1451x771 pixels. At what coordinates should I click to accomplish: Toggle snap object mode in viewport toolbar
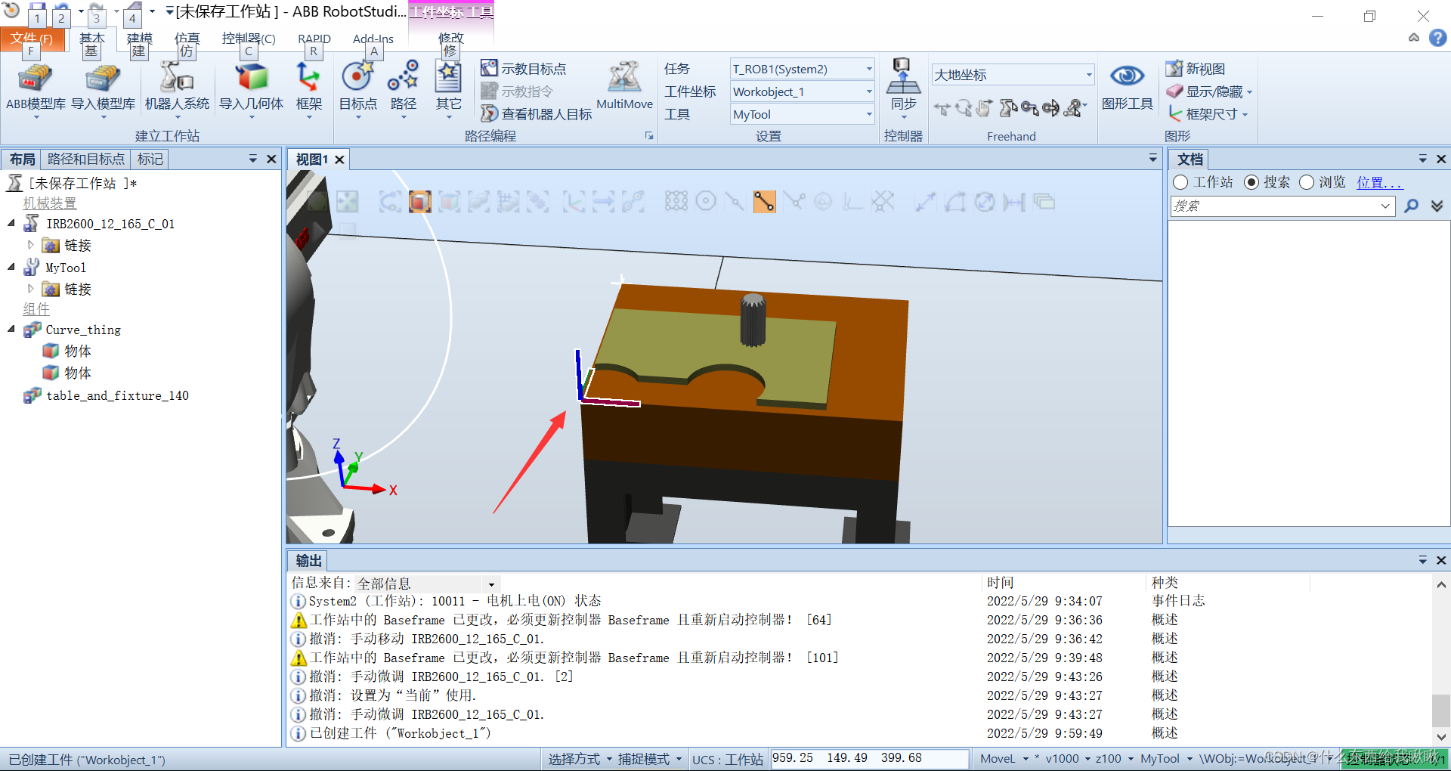[676, 202]
